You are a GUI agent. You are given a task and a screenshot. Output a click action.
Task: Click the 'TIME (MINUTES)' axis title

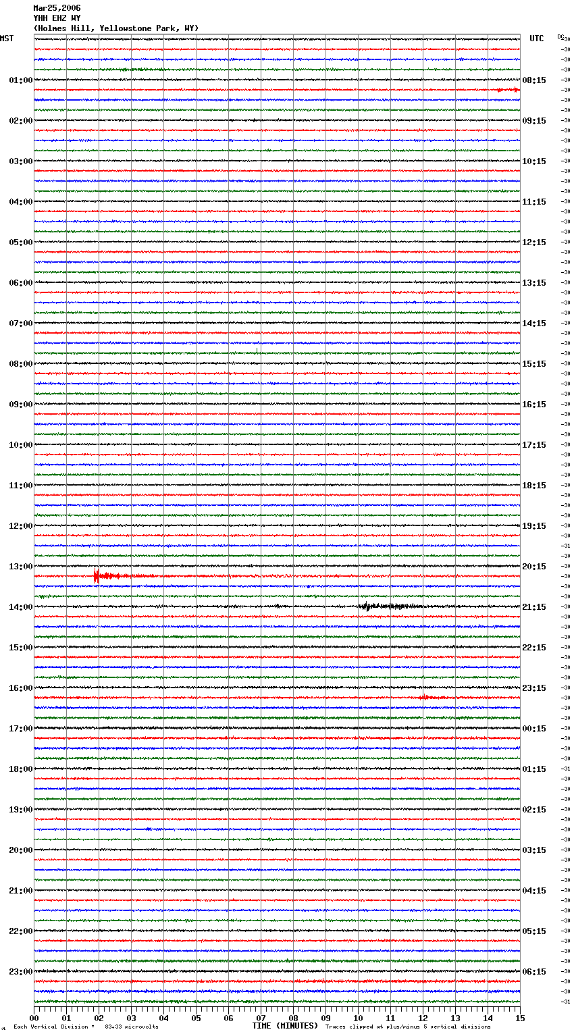point(285,1026)
